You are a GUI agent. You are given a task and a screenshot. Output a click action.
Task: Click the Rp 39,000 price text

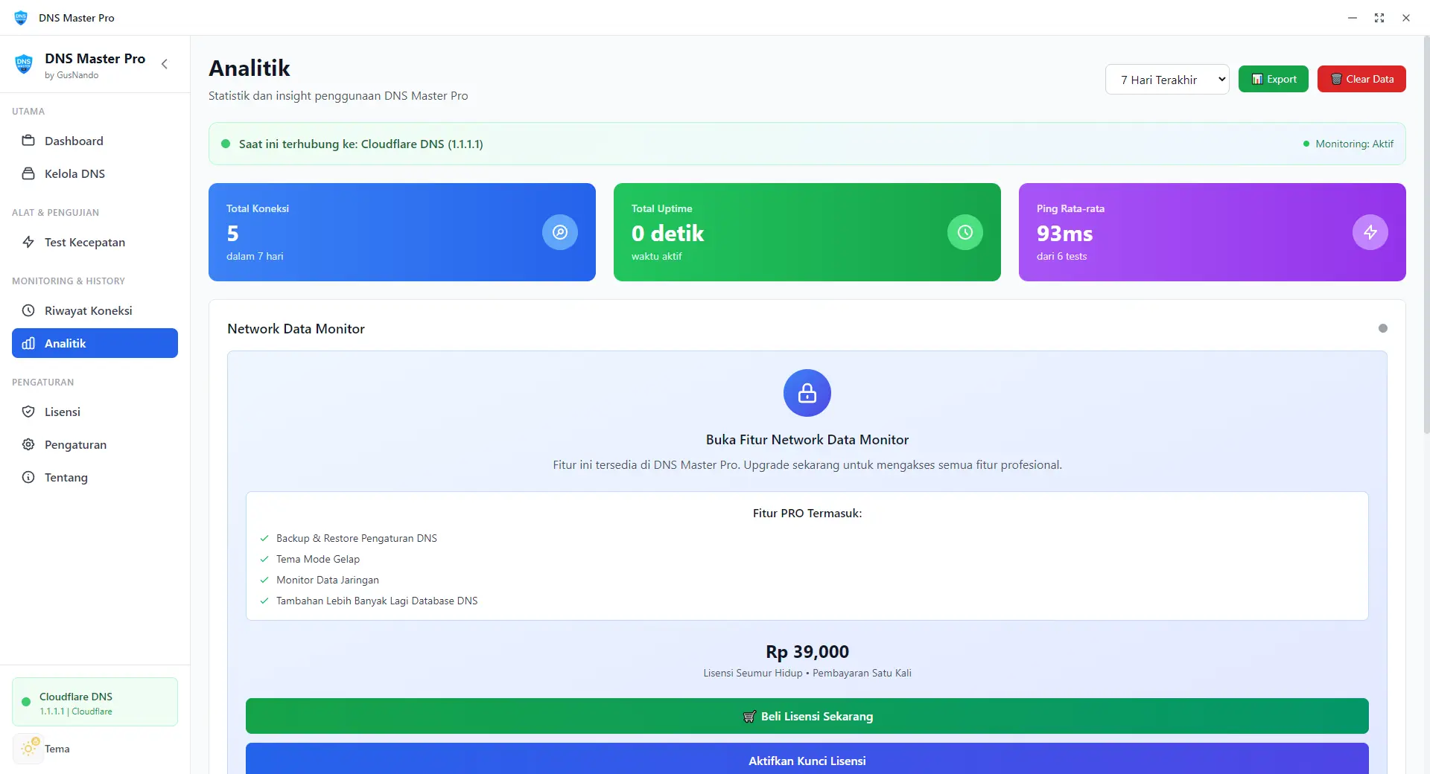(807, 652)
